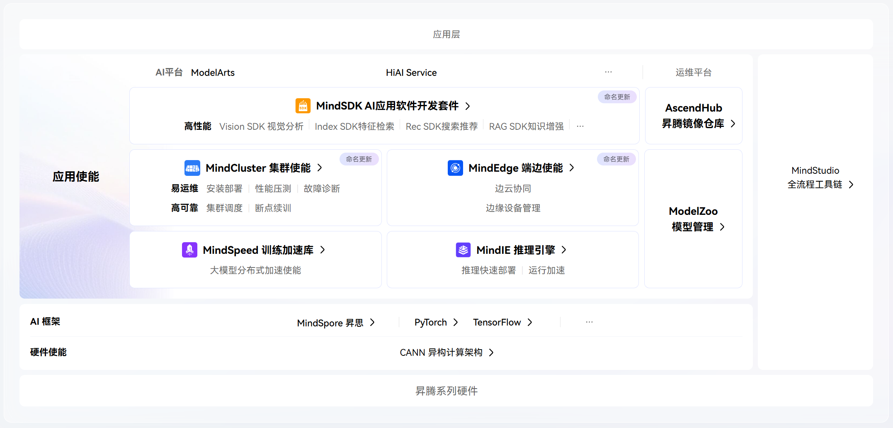This screenshot has height=428, width=893.
Task: Click 边缘设备管理 under MindEdge
Action: click(513, 208)
